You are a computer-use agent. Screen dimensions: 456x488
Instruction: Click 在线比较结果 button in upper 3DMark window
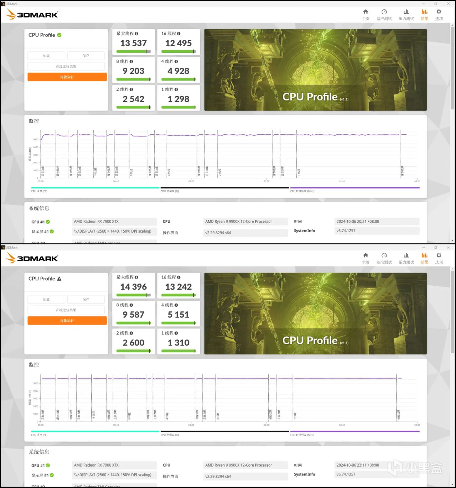tap(66, 67)
